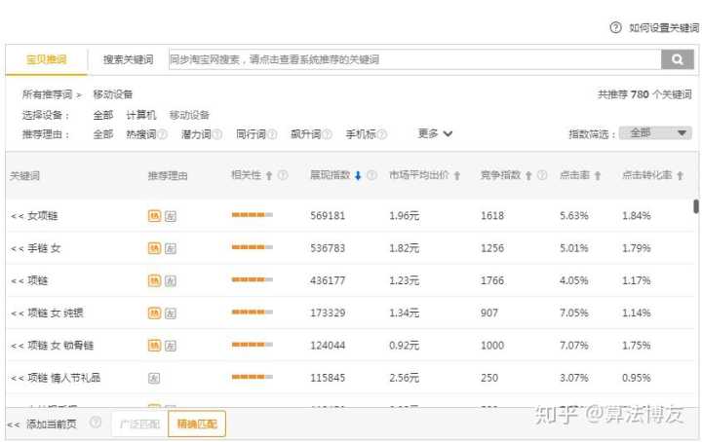The height and width of the screenshot is (442, 702).
Task: Select 广泛匹配 match mode
Action: (x=137, y=424)
